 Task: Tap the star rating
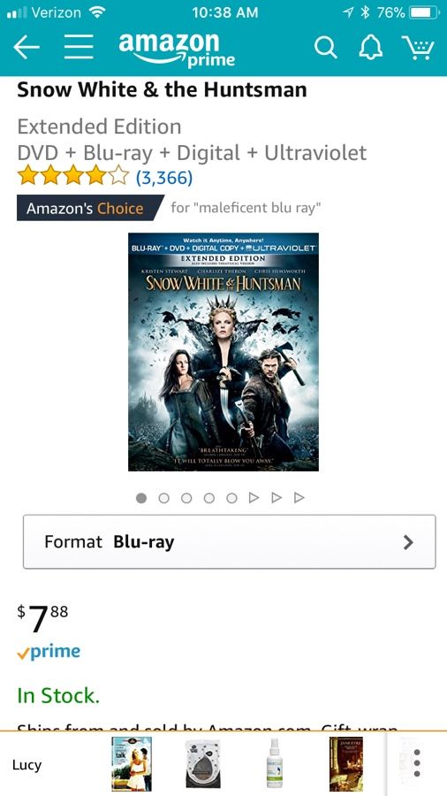pyautogui.click(x=73, y=177)
